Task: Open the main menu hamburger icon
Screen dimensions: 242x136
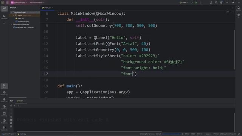Action: (7, 3)
